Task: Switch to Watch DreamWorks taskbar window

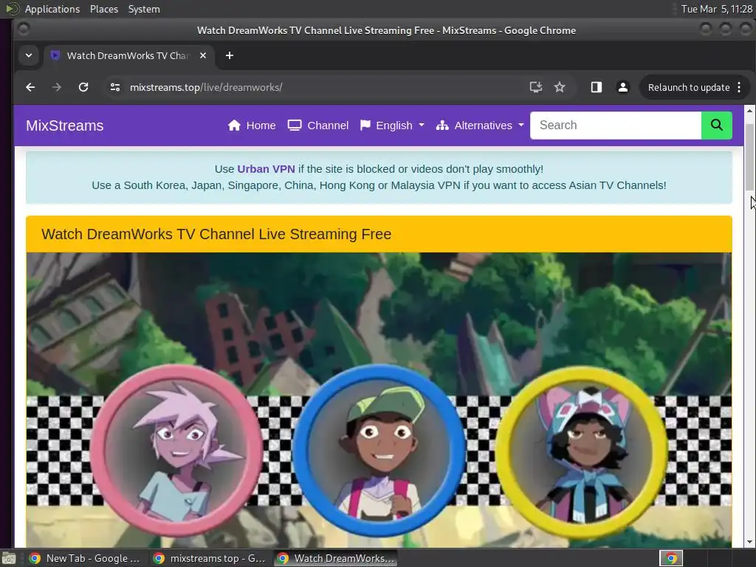Action: click(336, 558)
